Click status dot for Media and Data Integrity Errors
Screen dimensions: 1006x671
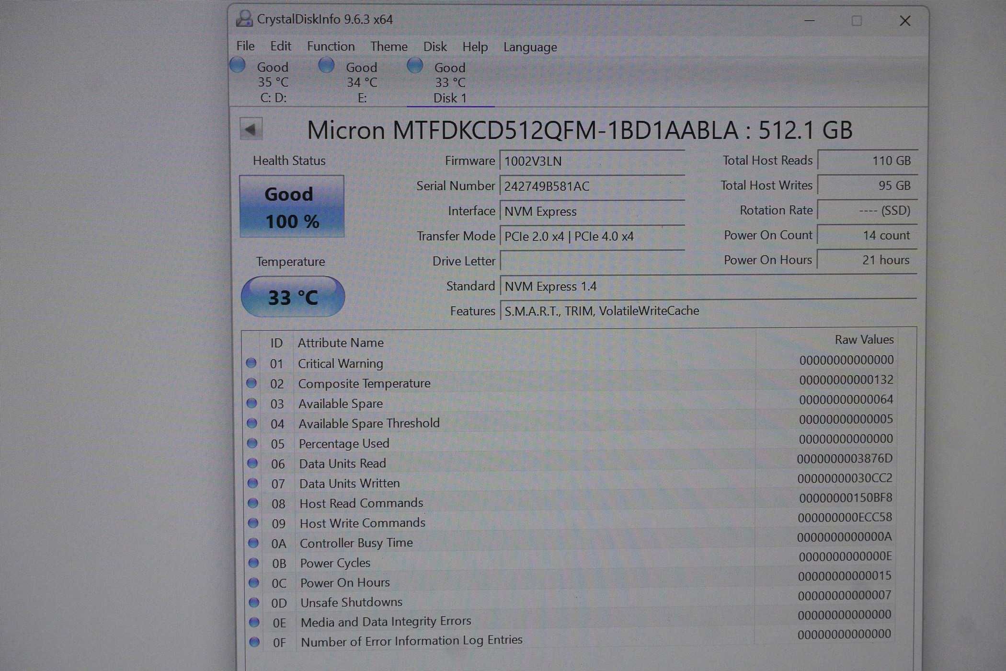coord(254,622)
